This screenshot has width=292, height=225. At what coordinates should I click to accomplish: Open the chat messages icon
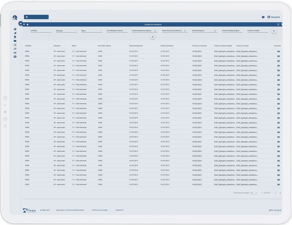(x=263, y=17)
